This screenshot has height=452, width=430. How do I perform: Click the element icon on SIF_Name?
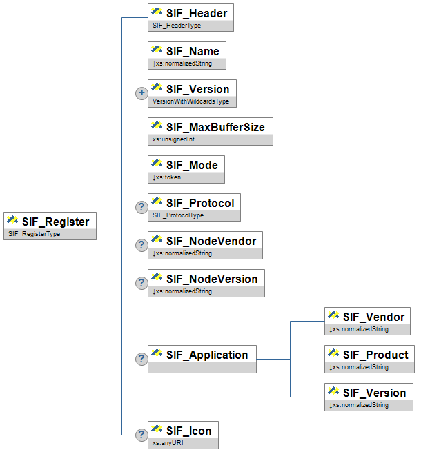[157, 50]
